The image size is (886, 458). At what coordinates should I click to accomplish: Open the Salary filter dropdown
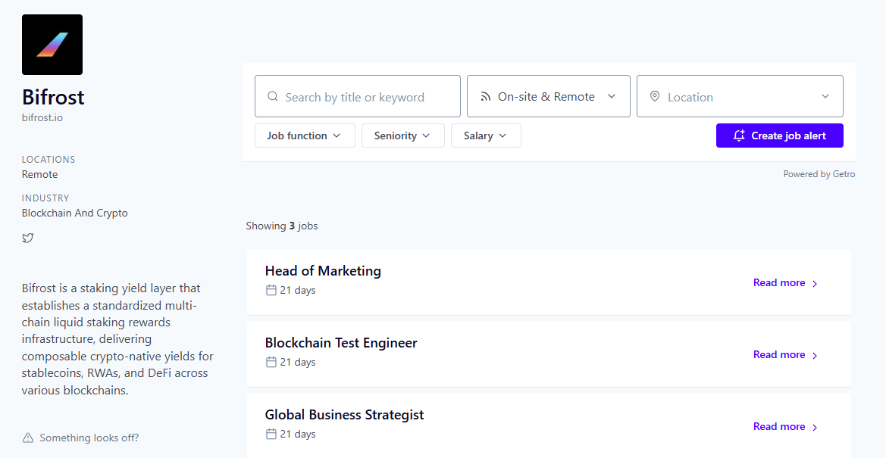(486, 136)
